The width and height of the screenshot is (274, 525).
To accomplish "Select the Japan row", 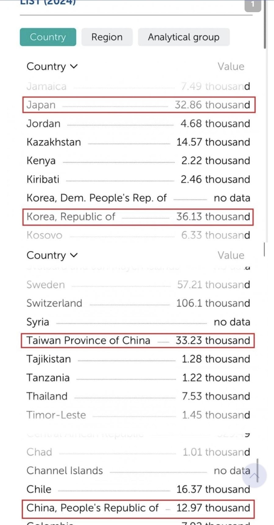I will tap(139, 105).
